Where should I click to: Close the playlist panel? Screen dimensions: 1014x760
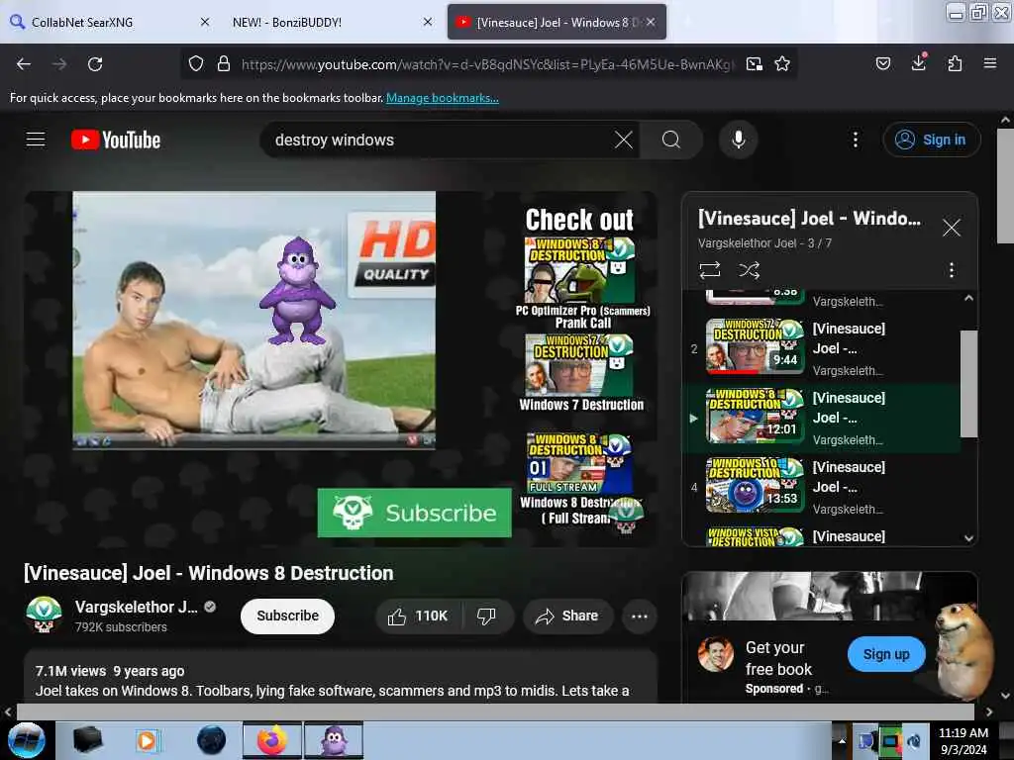[x=952, y=228]
